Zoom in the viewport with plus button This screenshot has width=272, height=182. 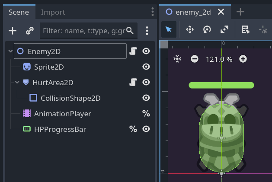(x=243, y=59)
